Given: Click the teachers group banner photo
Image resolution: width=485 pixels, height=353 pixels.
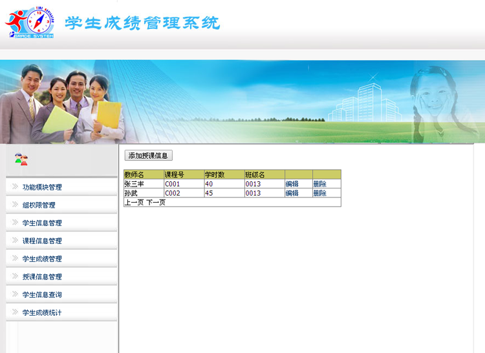Looking at the screenshot, I should (62, 104).
